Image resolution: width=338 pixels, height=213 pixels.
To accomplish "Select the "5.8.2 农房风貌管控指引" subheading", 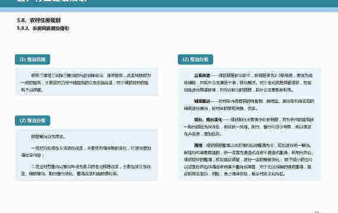I will 43,28.
